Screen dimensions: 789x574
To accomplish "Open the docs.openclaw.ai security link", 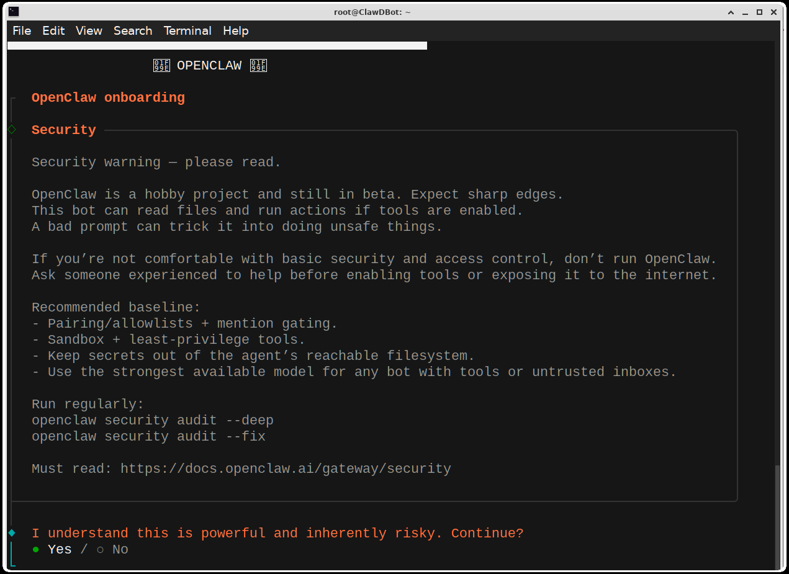I will tap(286, 469).
